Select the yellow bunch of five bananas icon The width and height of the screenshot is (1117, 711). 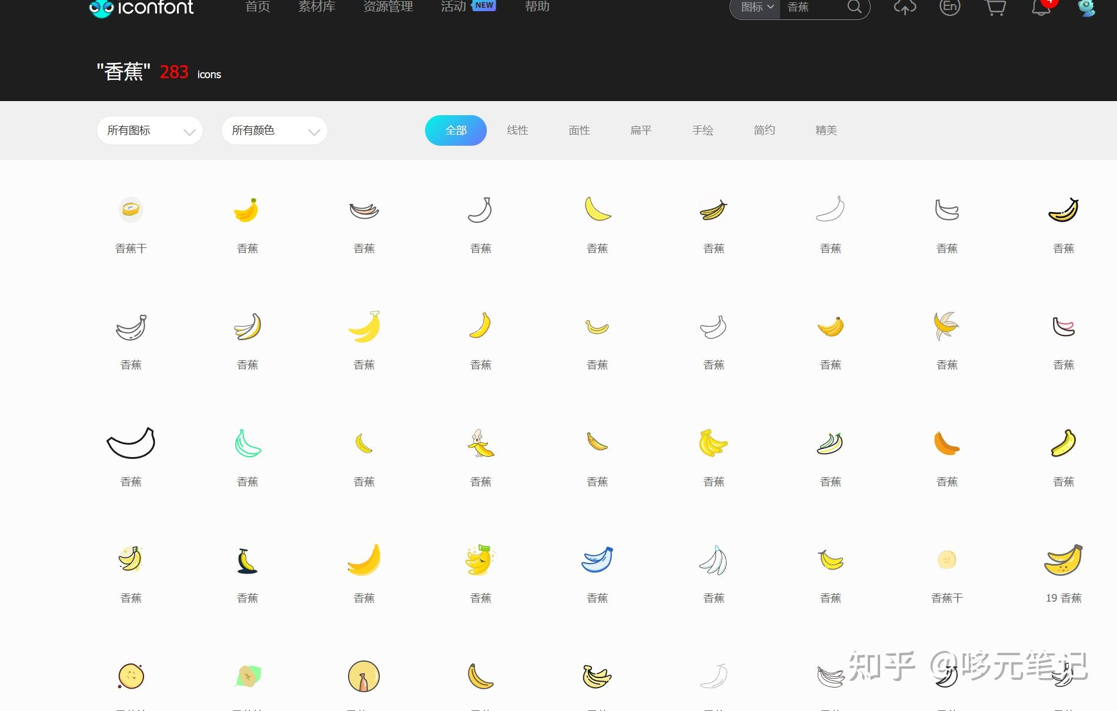click(x=713, y=443)
